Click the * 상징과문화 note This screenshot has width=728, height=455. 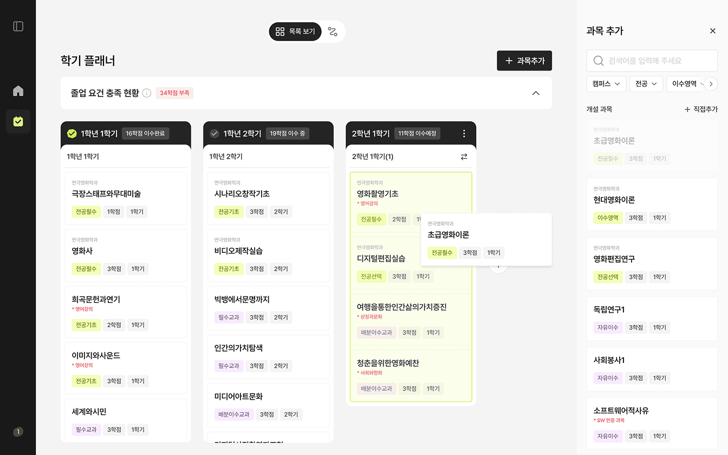click(370, 316)
